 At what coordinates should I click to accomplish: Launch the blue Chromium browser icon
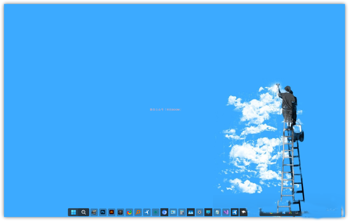click(x=164, y=212)
